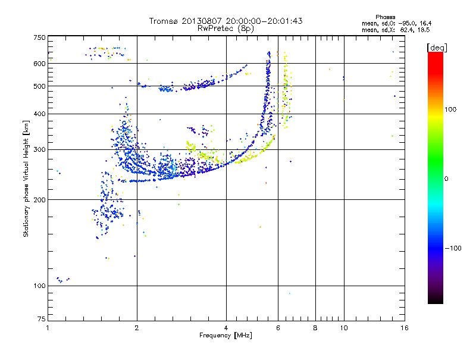Click the plot title 'Tromsø 20130807 20:00:00-20:01:43'

(226, 21)
